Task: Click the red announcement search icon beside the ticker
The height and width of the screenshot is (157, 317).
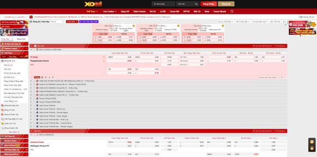Action: coord(31,17)
